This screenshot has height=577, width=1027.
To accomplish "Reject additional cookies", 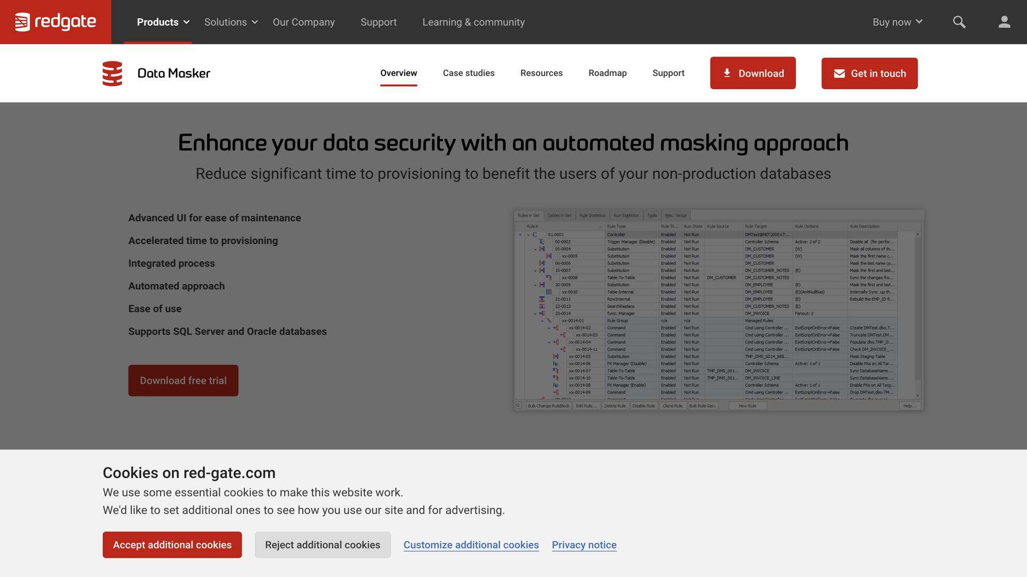I will (323, 544).
